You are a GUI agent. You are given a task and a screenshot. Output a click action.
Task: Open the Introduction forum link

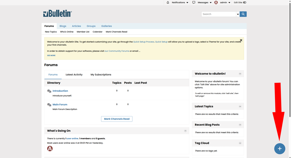pos(60,91)
